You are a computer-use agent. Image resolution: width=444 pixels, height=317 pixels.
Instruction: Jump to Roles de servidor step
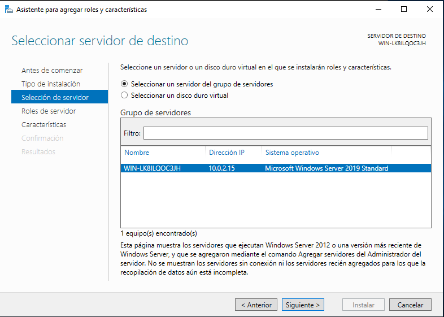[x=49, y=111]
